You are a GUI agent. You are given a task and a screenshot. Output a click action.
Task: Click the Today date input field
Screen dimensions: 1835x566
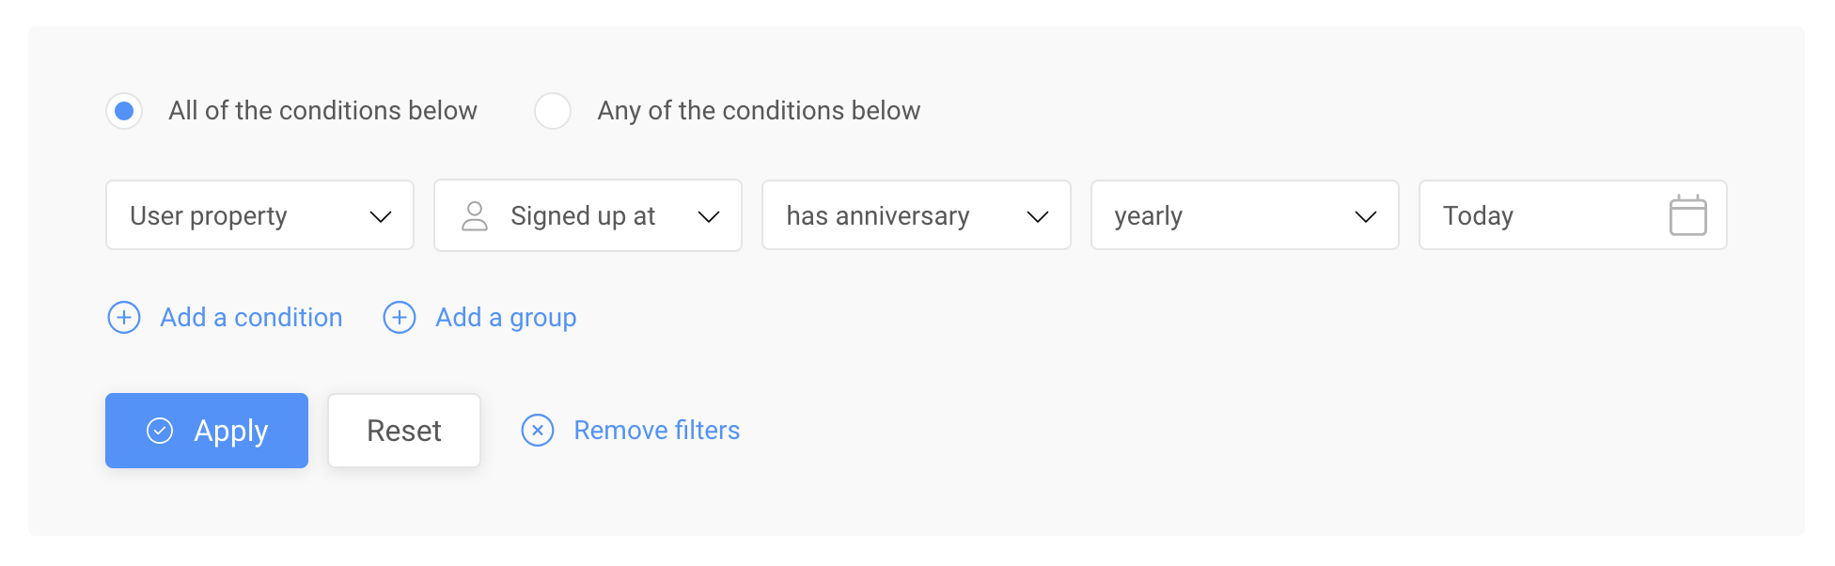click(x=1573, y=215)
